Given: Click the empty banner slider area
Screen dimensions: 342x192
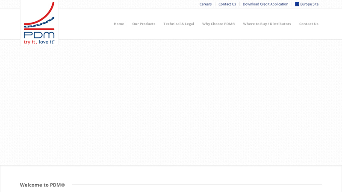Looking at the screenshot, I should tap(171, 102).
